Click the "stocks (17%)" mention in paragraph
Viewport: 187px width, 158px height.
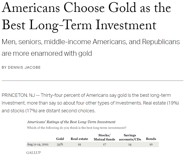24,111
